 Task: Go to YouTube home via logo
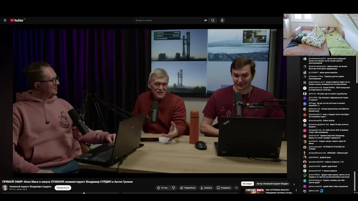[x=17, y=20]
